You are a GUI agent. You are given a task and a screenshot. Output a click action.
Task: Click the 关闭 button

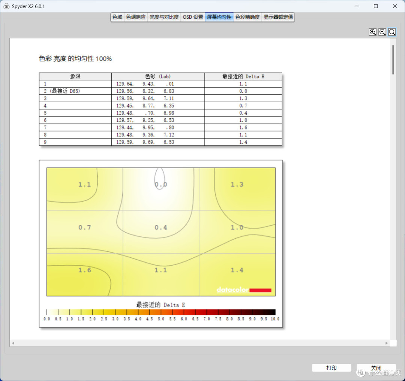click(x=376, y=368)
